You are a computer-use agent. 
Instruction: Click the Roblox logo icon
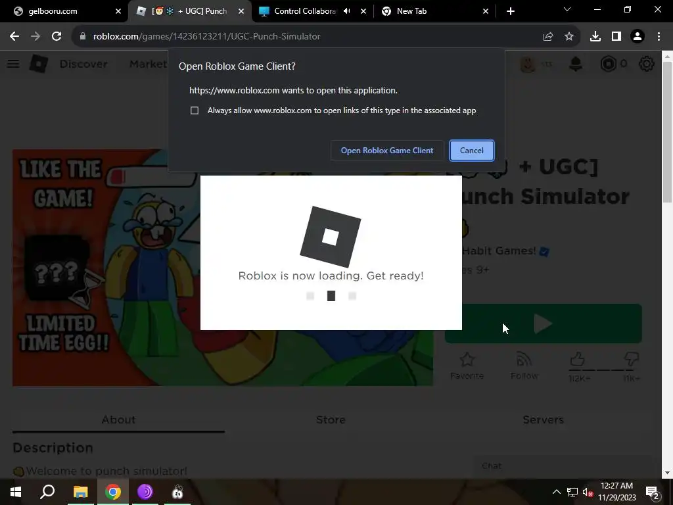click(x=39, y=64)
